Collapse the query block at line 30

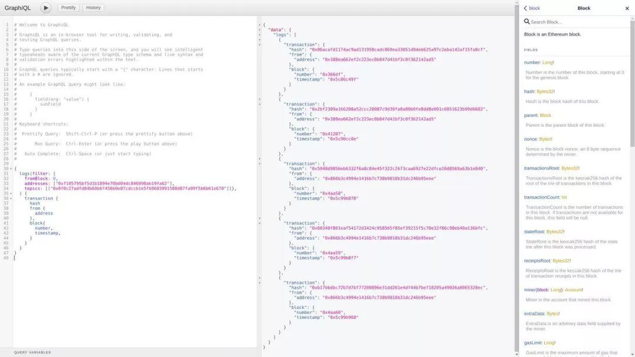(11, 169)
